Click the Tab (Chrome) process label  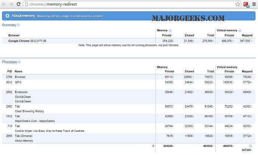tap(24, 136)
